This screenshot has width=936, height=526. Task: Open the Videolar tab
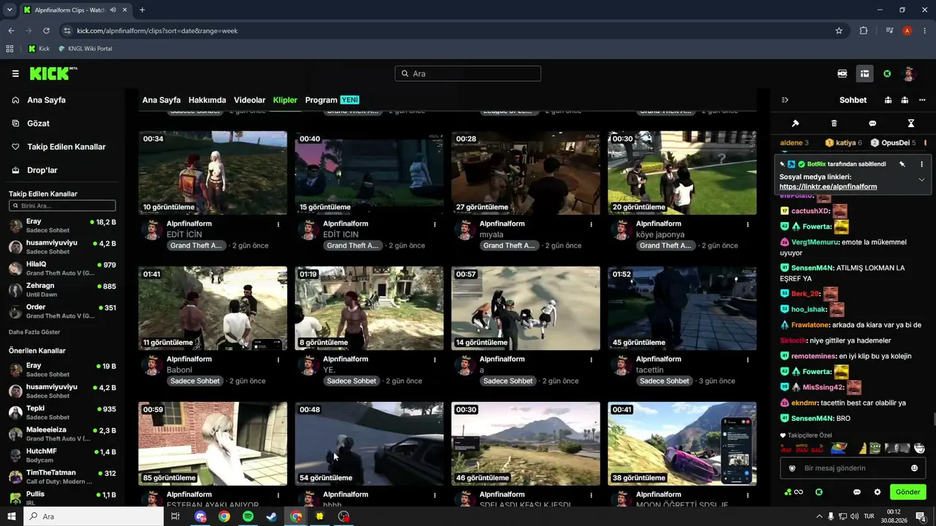point(249,100)
